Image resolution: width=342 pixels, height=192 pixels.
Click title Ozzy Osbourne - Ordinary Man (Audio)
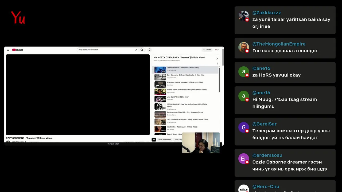[185, 75]
